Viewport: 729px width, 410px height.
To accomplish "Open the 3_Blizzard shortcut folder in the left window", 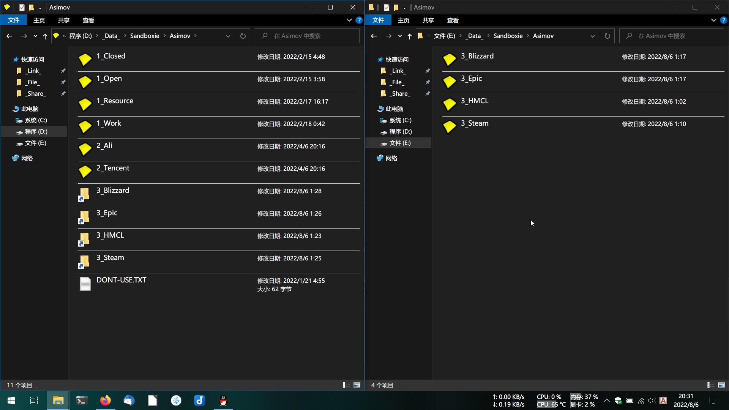I will point(113,191).
